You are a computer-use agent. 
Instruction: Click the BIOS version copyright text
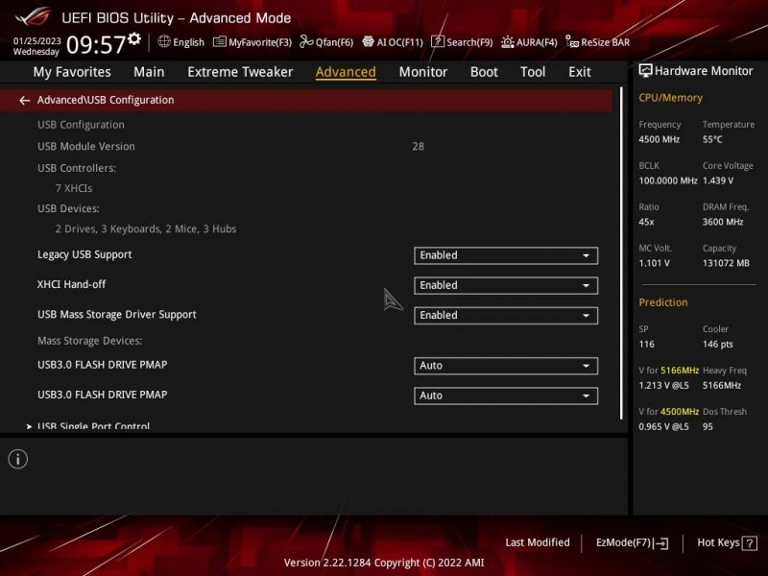pyautogui.click(x=384, y=563)
